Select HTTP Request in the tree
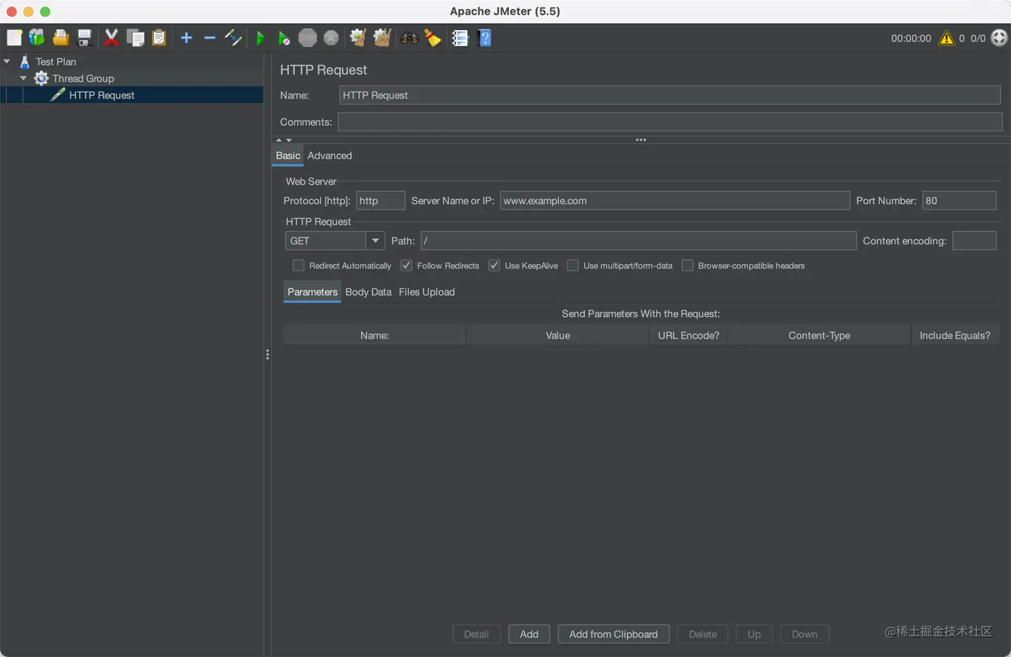This screenshot has height=657, width=1011. pyautogui.click(x=102, y=95)
